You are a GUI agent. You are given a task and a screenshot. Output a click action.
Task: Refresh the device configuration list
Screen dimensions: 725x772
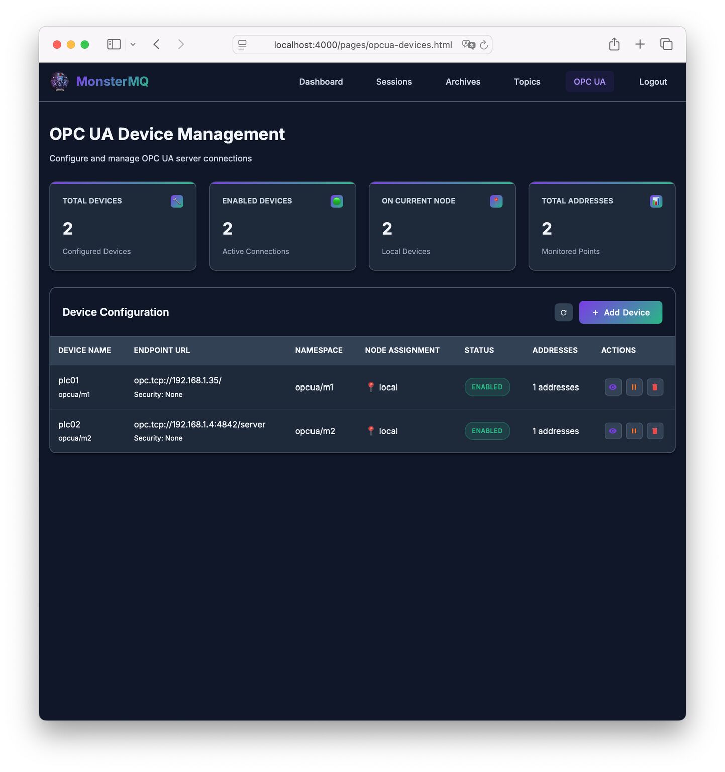563,312
